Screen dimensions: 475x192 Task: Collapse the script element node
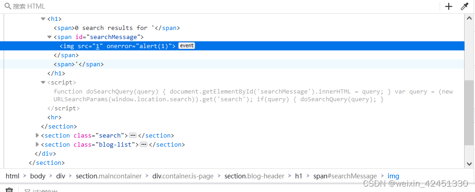click(43, 83)
